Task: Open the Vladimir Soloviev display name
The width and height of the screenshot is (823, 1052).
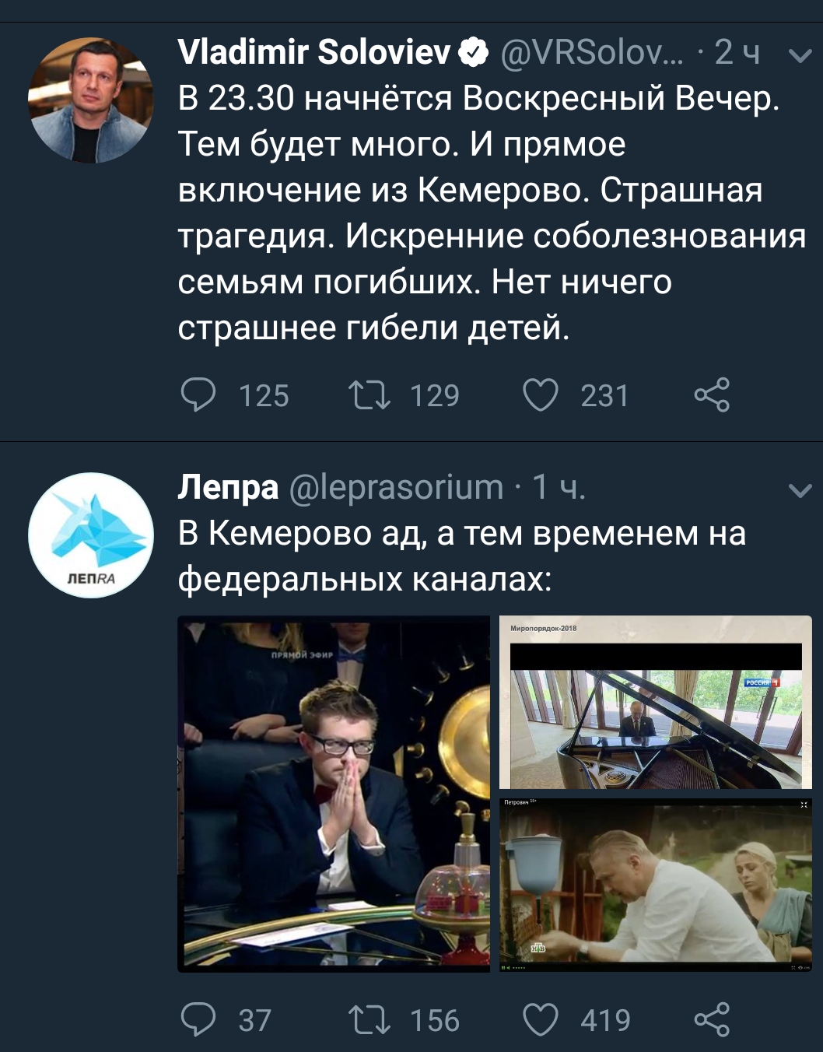Action: point(314,52)
